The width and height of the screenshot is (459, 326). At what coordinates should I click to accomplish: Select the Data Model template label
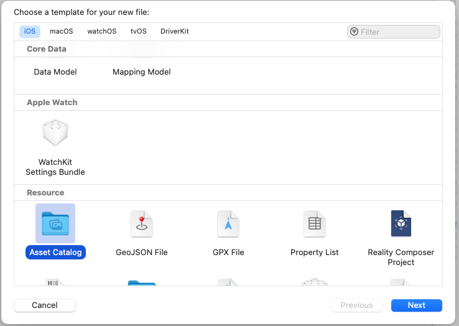pos(55,72)
